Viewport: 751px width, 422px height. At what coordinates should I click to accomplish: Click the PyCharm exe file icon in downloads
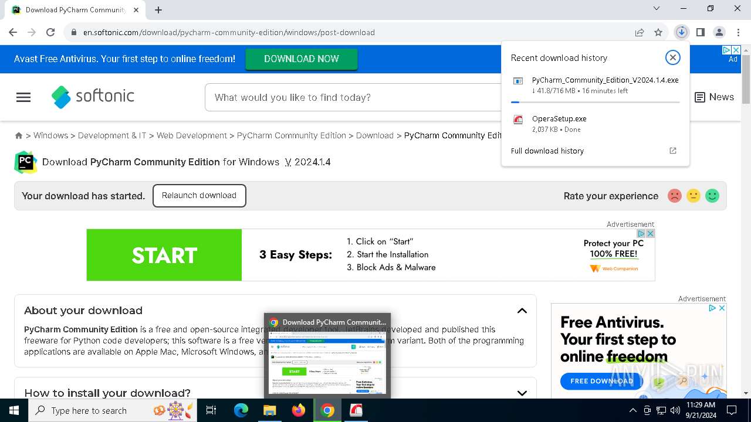click(518, 81)
